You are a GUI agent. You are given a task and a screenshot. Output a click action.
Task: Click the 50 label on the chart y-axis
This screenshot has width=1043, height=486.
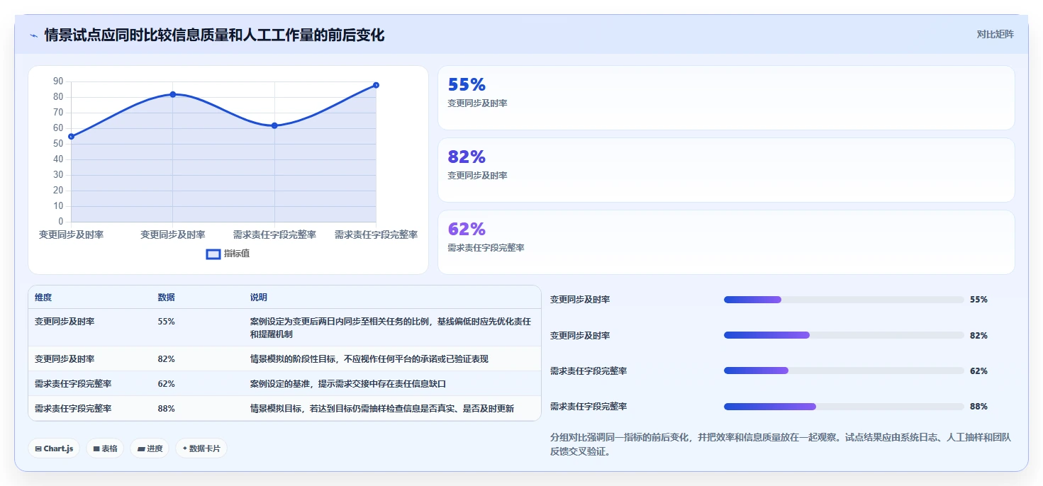58,144
